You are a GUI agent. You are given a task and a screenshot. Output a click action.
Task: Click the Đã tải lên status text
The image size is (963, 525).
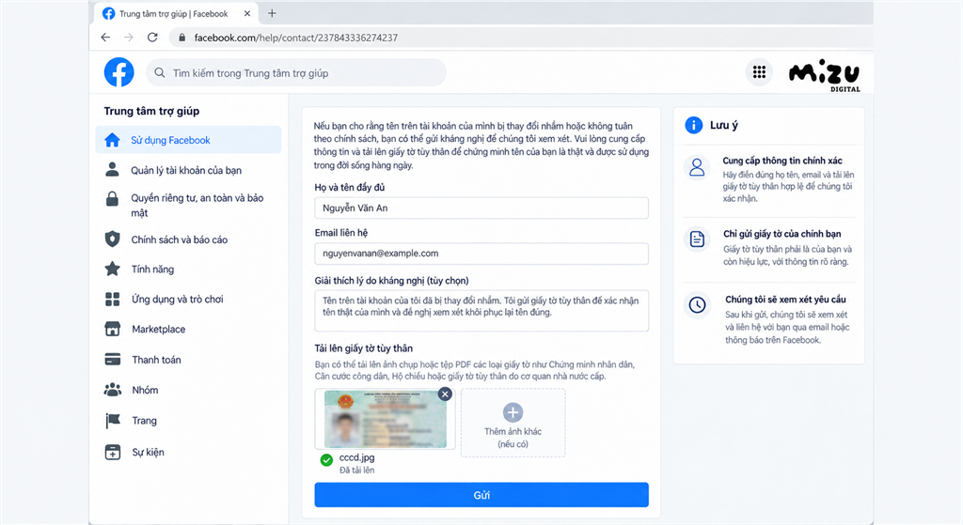pos(356,470)
